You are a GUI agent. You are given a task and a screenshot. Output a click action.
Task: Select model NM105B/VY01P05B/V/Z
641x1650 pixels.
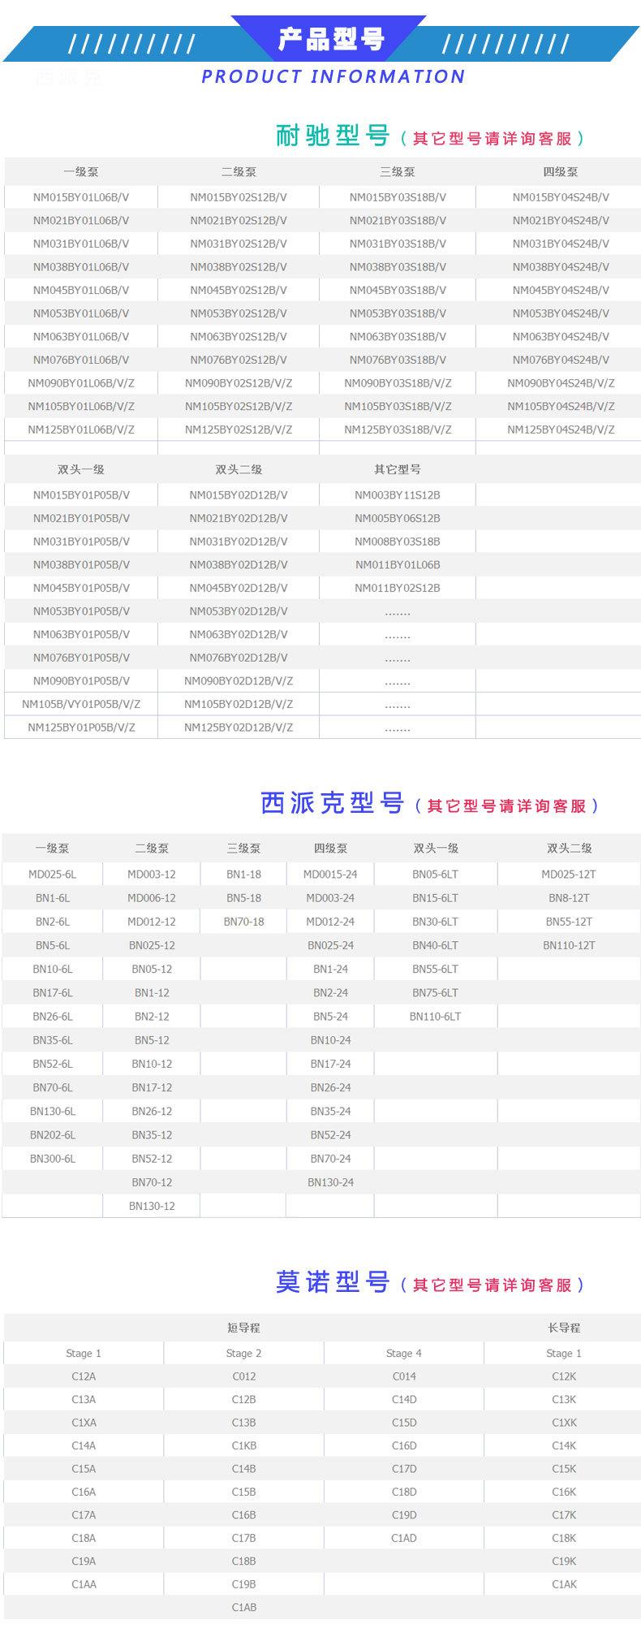click(x=81, y=704)
